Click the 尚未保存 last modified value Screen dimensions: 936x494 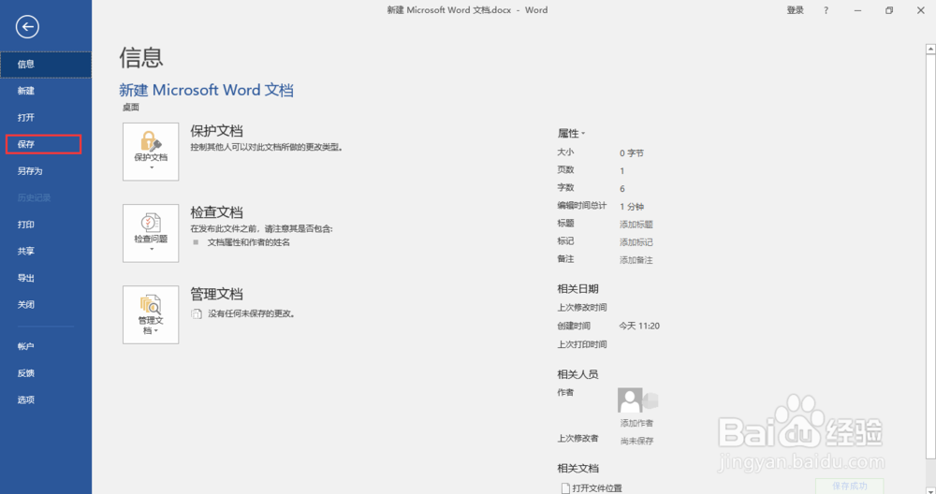(636, 441)
